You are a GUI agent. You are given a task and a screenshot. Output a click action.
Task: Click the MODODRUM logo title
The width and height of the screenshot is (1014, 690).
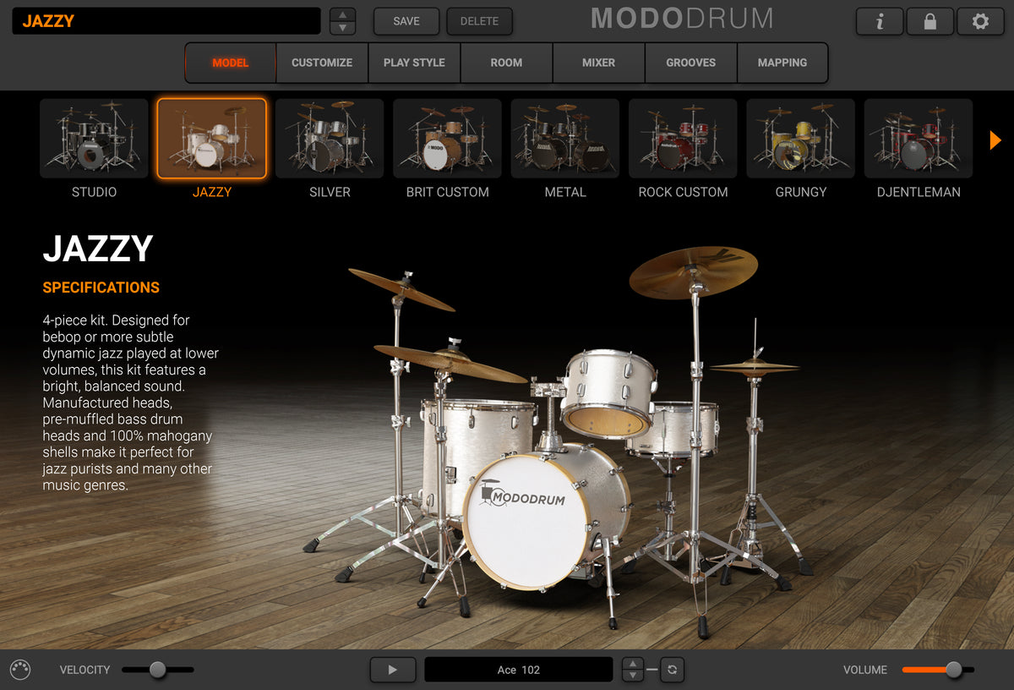pos(682,18)
